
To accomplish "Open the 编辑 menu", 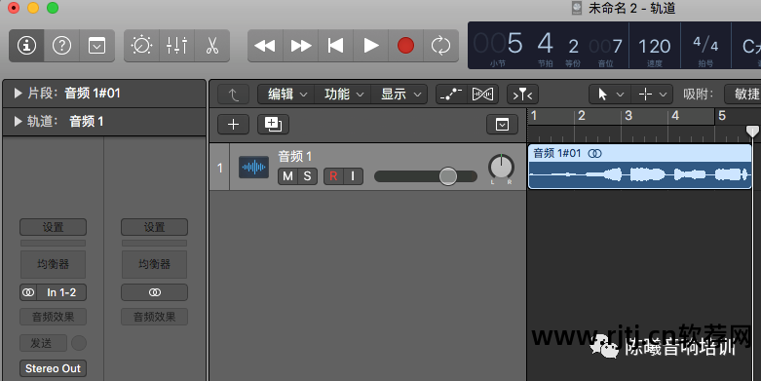I will [x=286, y=95].
